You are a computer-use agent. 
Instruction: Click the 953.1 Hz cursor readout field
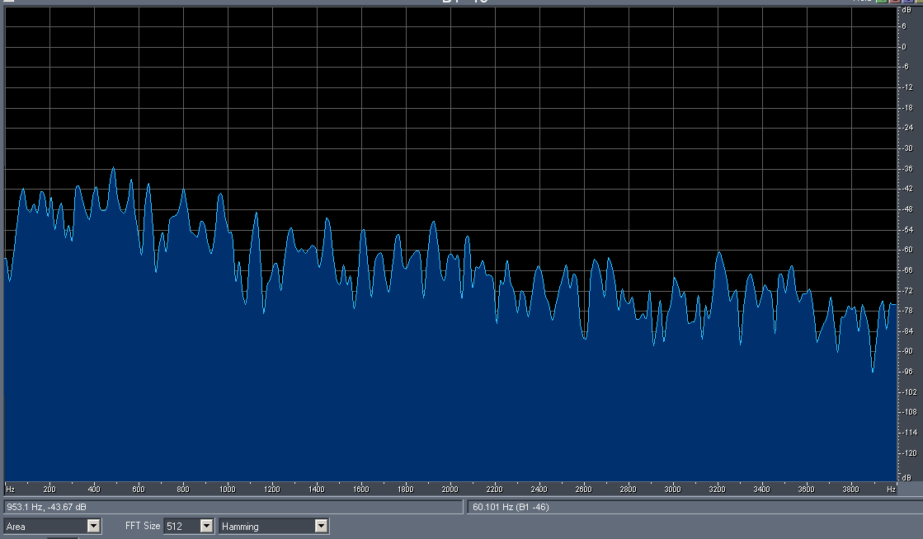pos(233,507)
